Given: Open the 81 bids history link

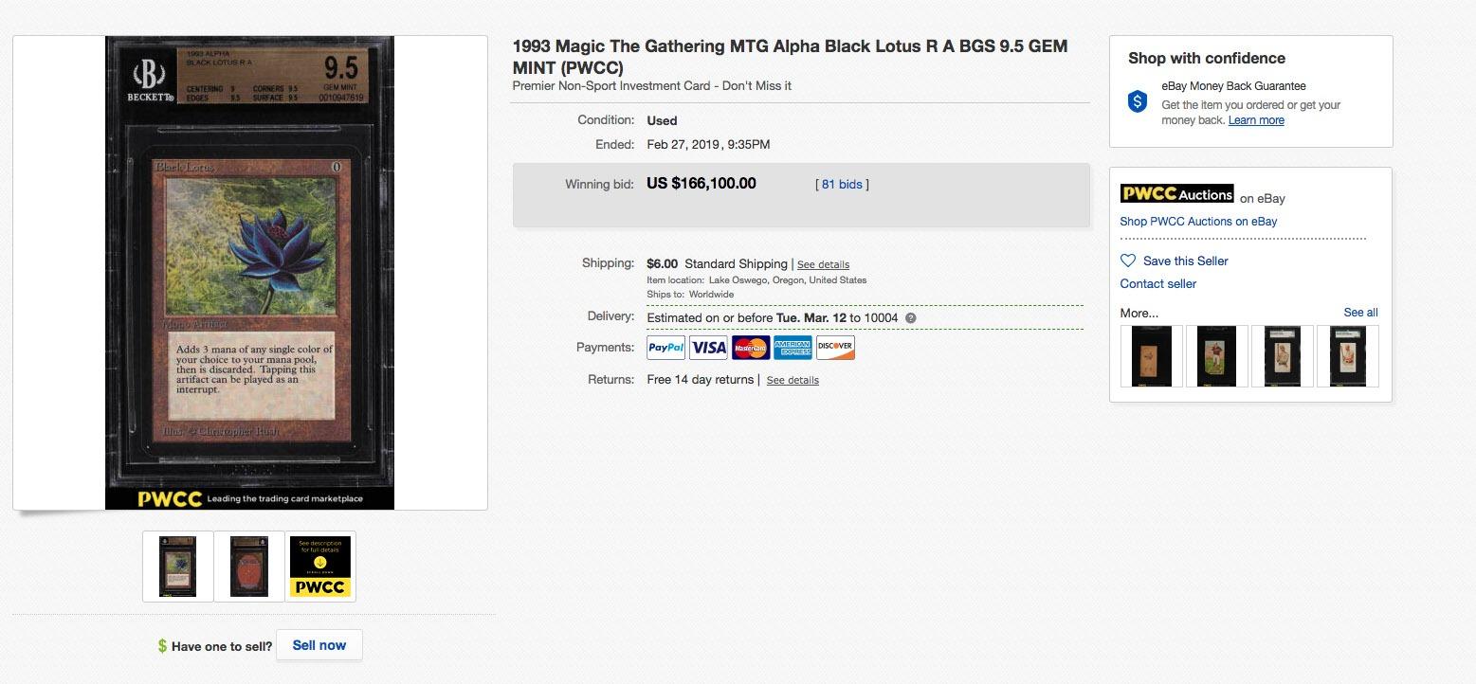Looking at the screenshot, I should click(x=842, y=185).
